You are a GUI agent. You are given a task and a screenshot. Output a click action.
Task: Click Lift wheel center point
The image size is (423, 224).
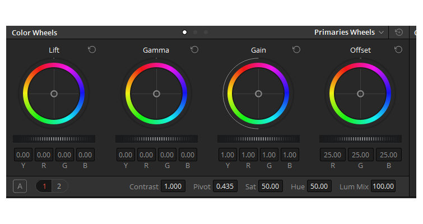click(54, 94)
